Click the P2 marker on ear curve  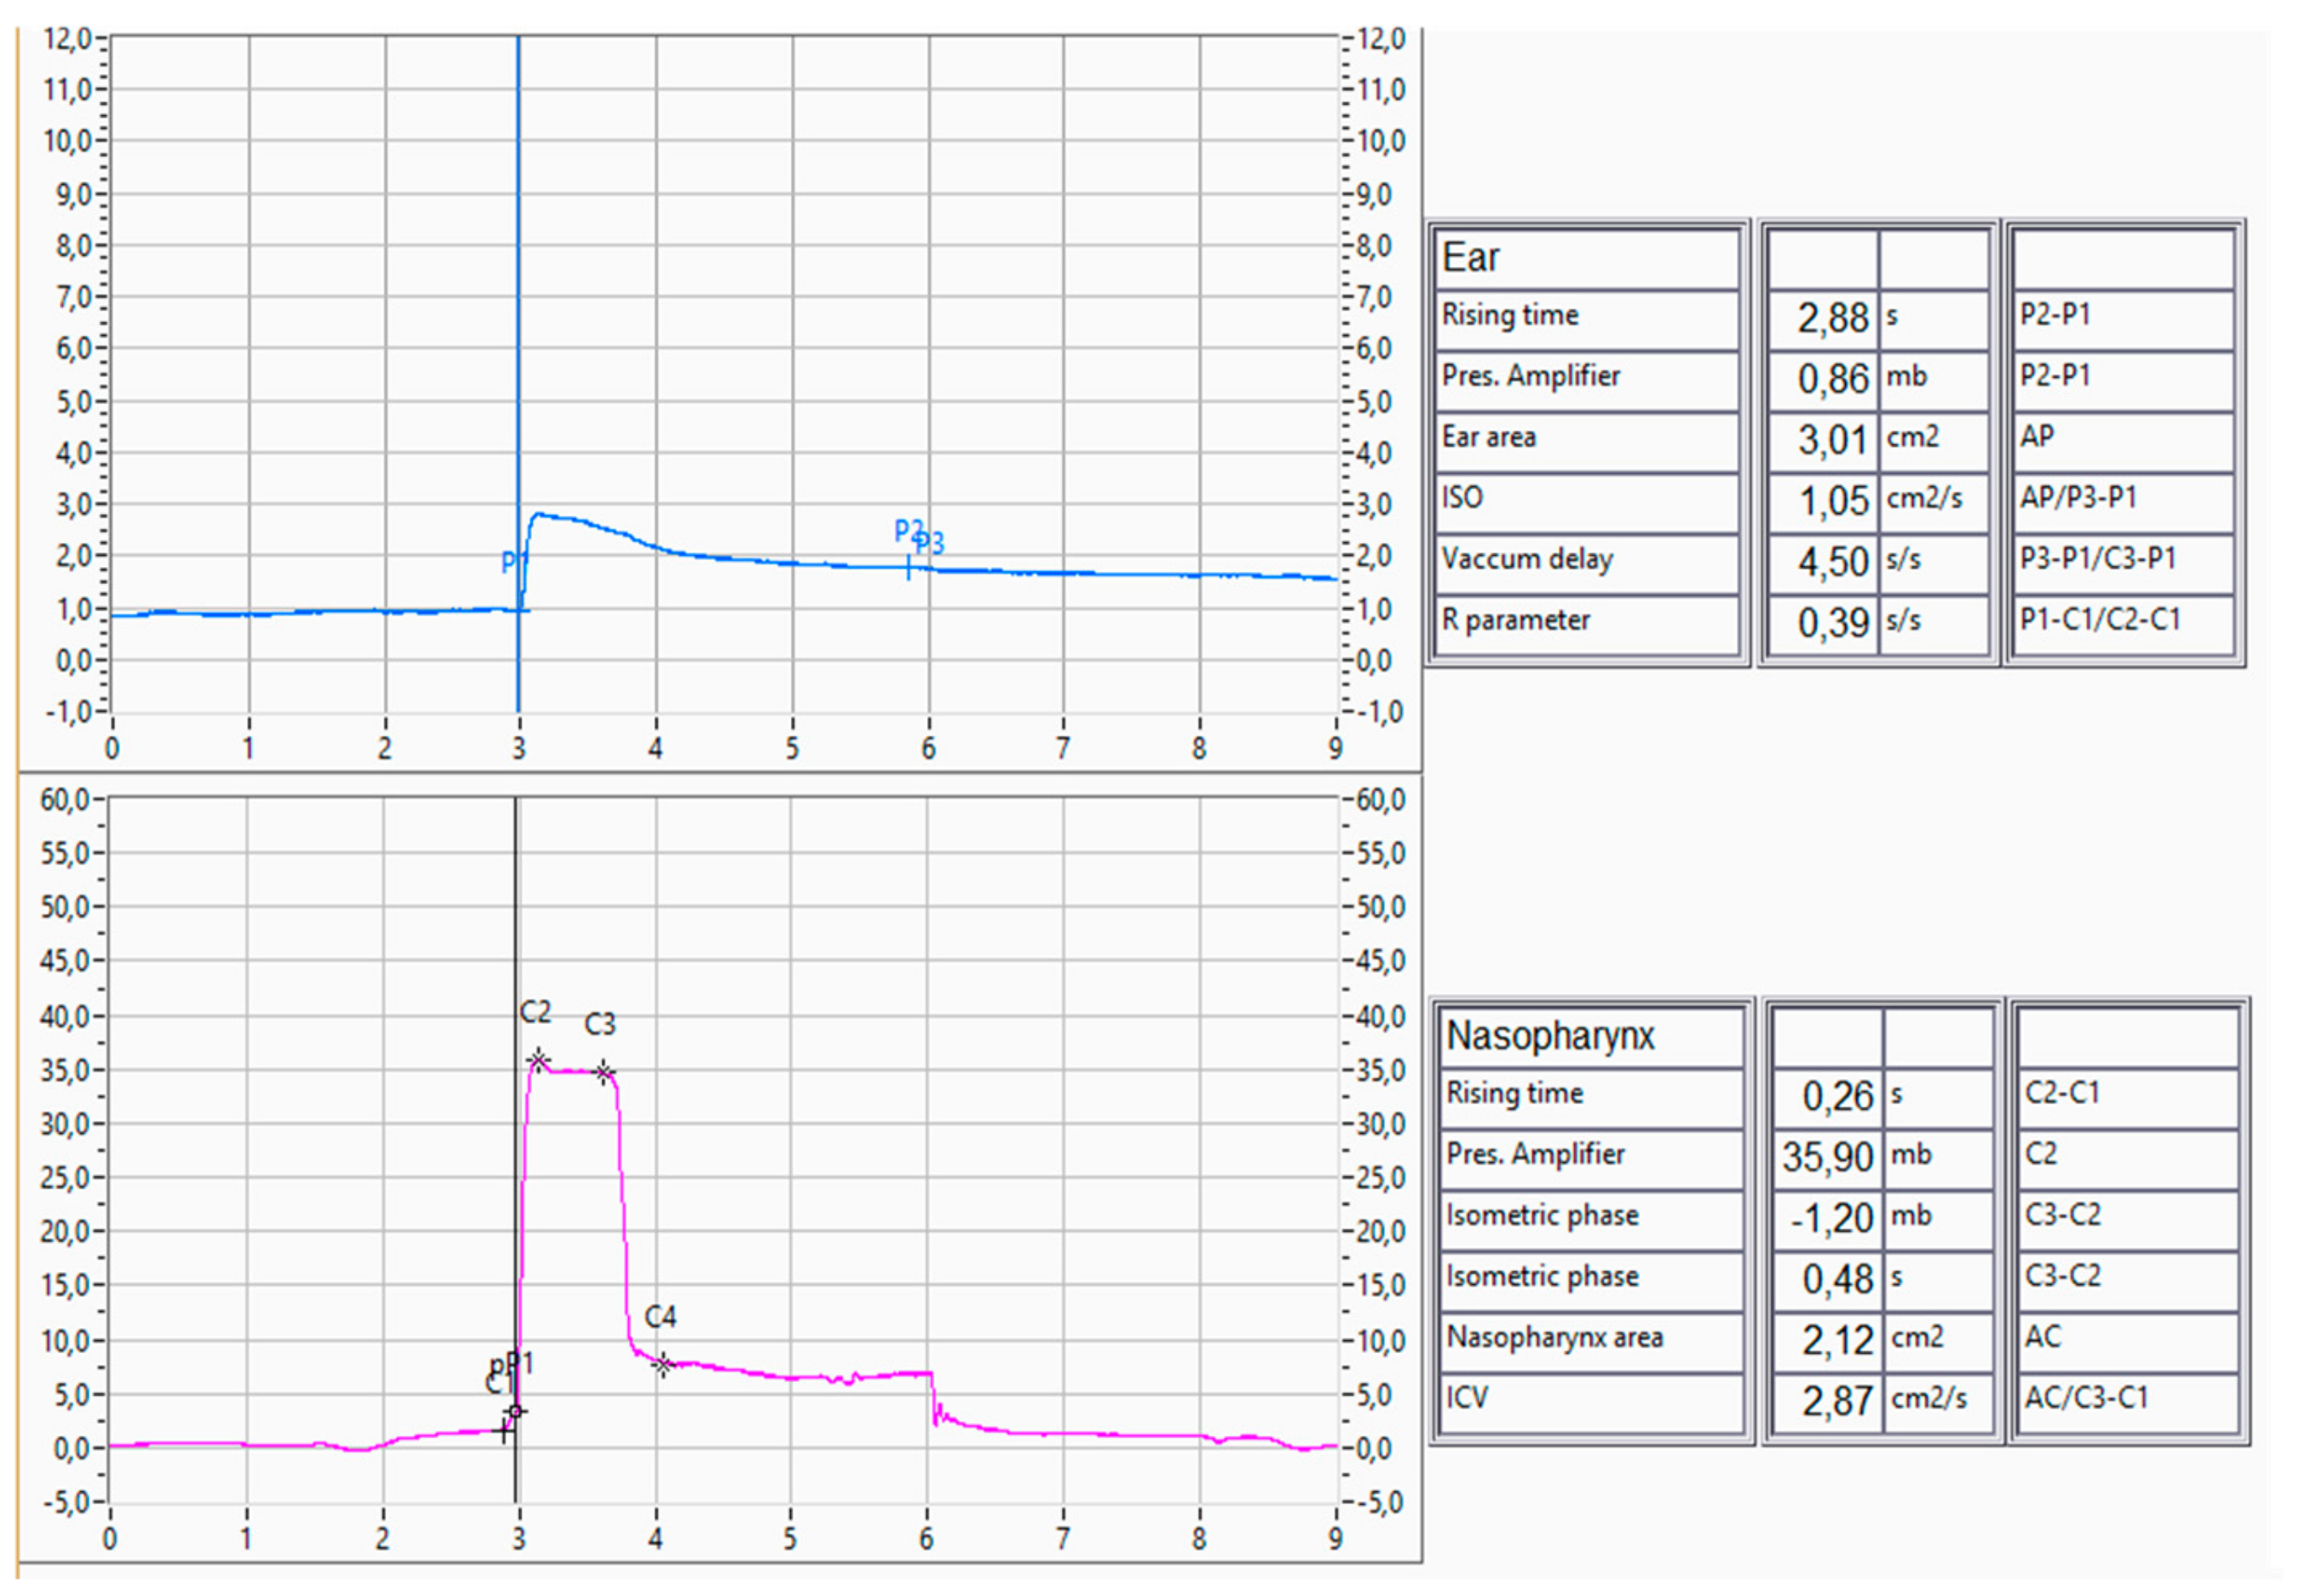(x=908, y=567)
